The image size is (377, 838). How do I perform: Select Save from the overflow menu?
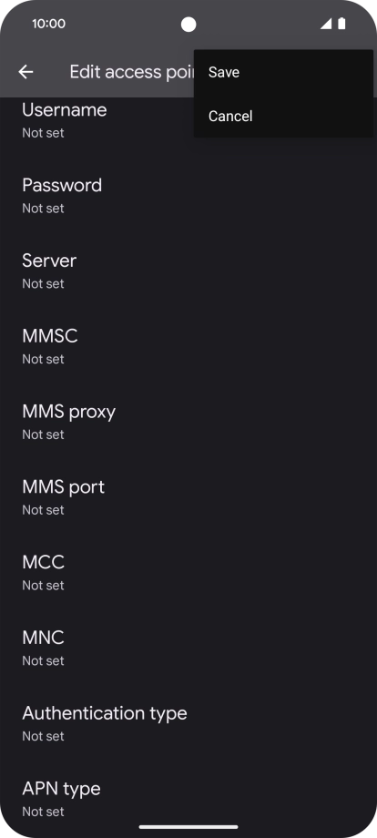click(283, 72)
